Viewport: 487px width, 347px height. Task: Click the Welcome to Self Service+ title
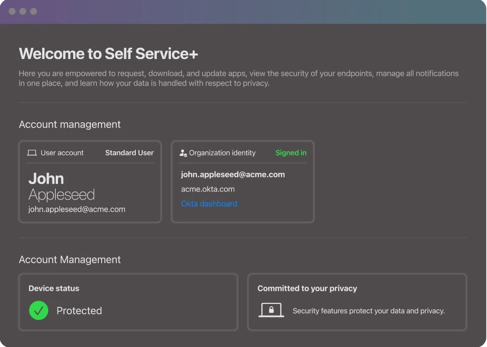(109, 54)
